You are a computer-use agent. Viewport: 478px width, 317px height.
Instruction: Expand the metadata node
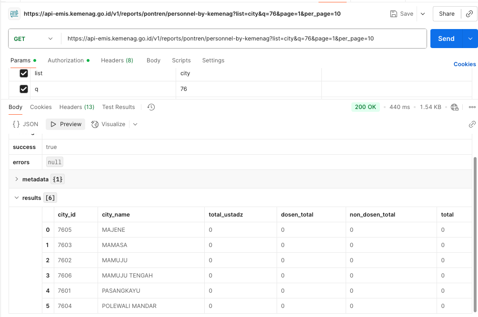point(17,179)
